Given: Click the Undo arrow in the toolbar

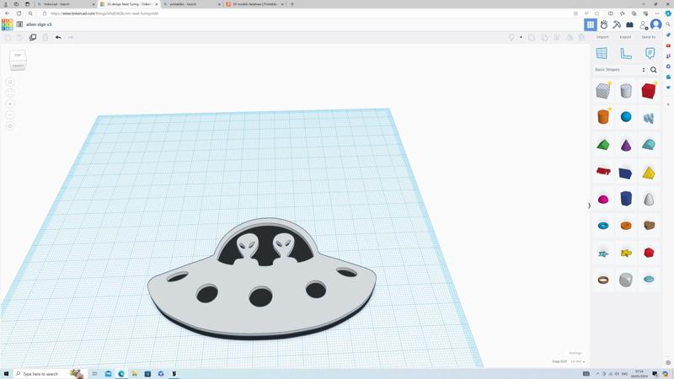Looking at the screenshot, I should pyautogui.click(x=58, y=37).
